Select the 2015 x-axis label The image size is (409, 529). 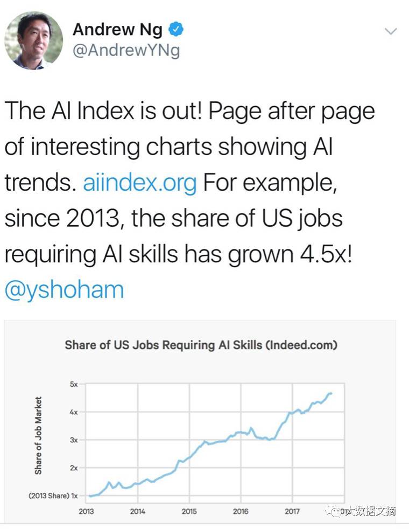click(x=189, y=511)
